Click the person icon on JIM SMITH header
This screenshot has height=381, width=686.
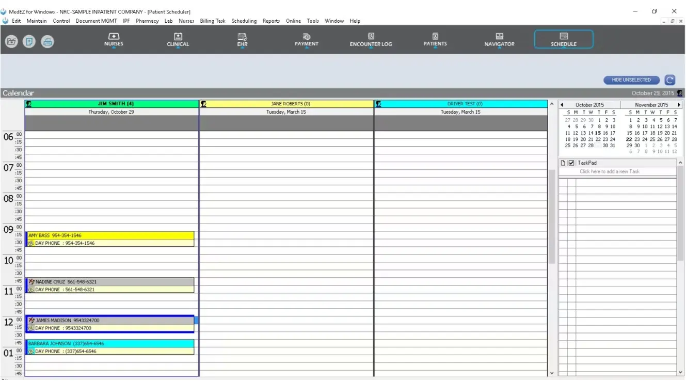28,103
